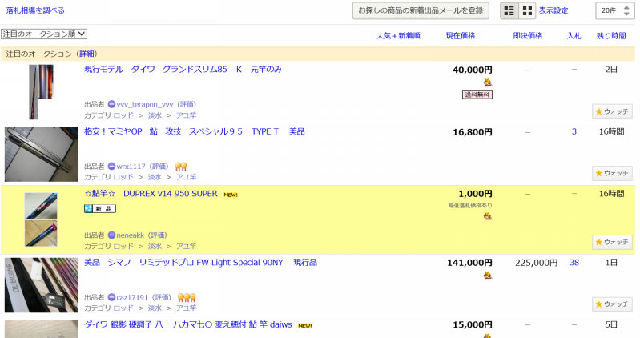Image resolution: width=640 pixels, height=338 pixels.
Task: Switch to list view icon
Action: [509, 10]
